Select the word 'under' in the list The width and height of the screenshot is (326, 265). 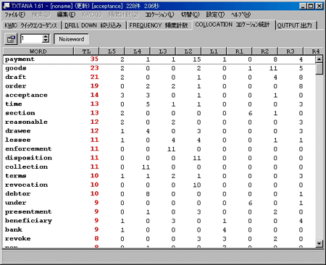coord(16,203)
